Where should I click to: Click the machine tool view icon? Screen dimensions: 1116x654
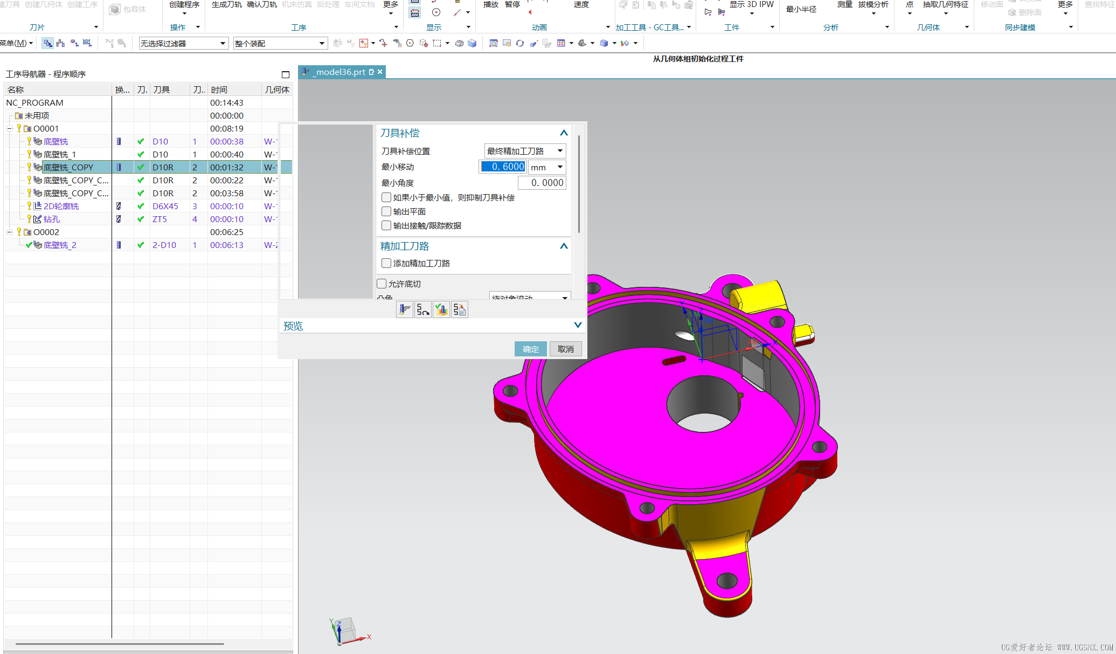(x=61, y=43)
